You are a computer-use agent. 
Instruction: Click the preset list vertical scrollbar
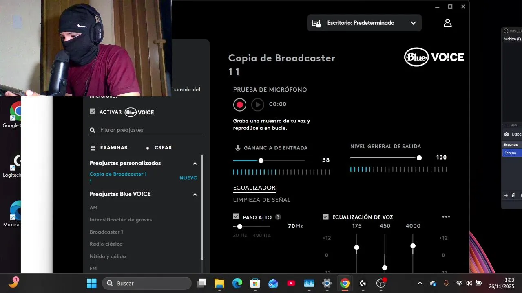click(202, 208)
